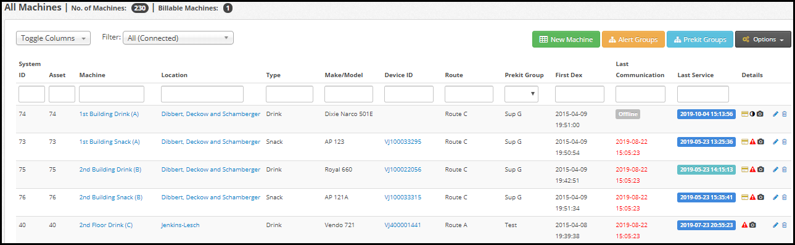This screenshot has width=795, height=245.
Task: Click the New Machine button
Action: (x=566, y=39)
